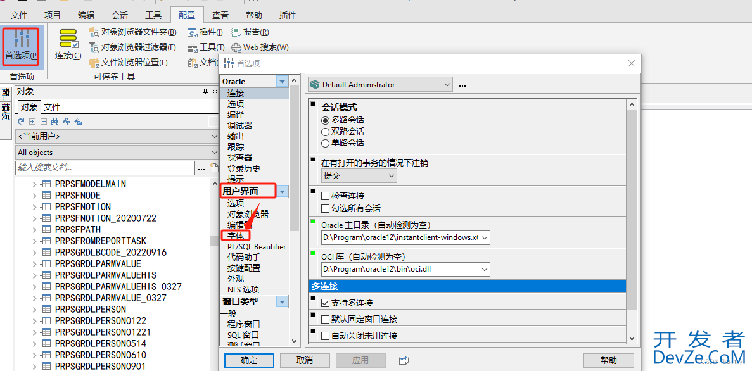Click the reset icon beside 应用 button
752x371 pixels.
(x=403, y=360)
